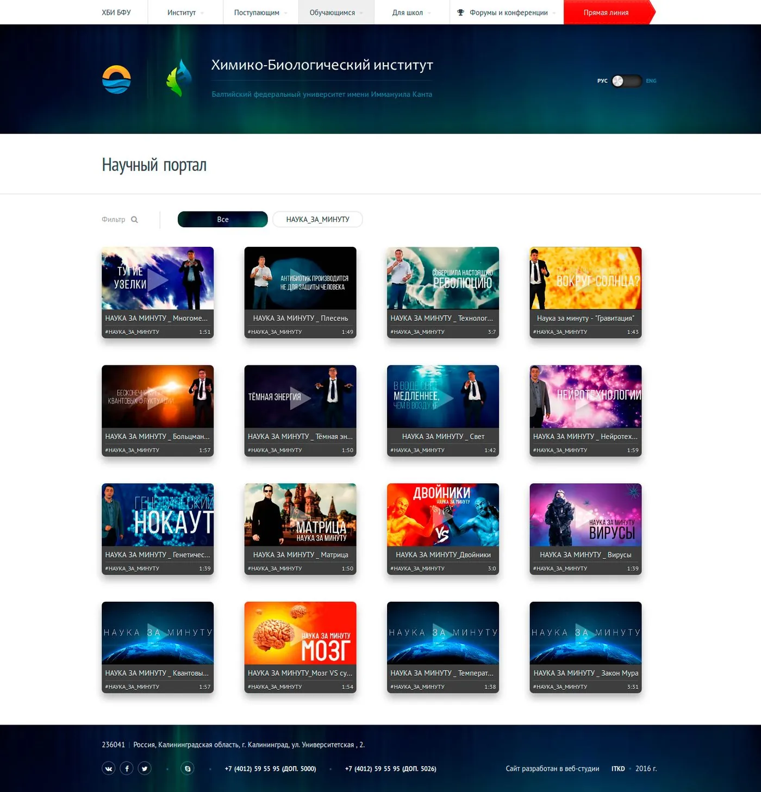Open Балтийский федеральный университет subtitle link
The height and width of the screenshot is (792, 761).
tap(322, 95)
